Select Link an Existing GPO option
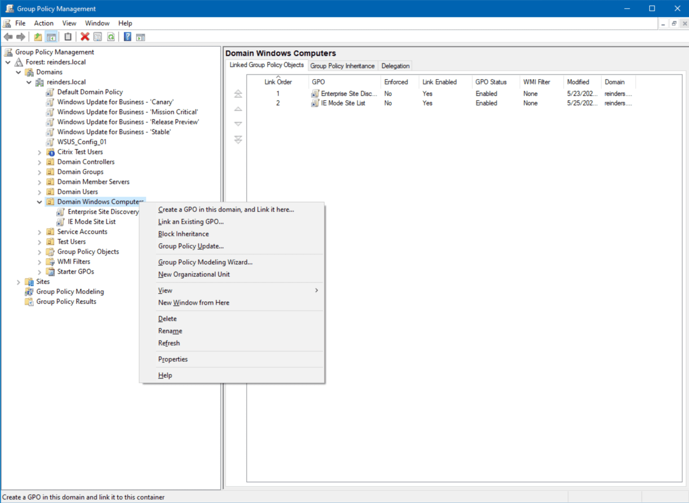The width and height of the screenshot is (689, 503). (191, 221)
